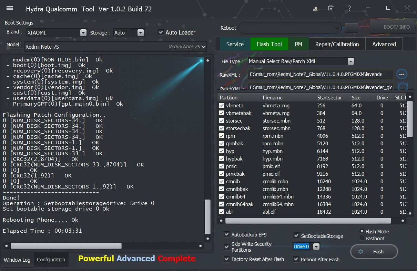Click the Partition column header

point(238,98)
